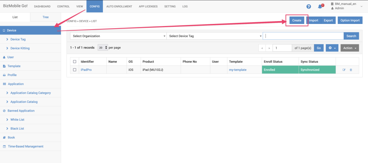Open the gear settings dropdown in the list toolbar
Viewport: 368px width, 163px height.
tap(332, 48)
